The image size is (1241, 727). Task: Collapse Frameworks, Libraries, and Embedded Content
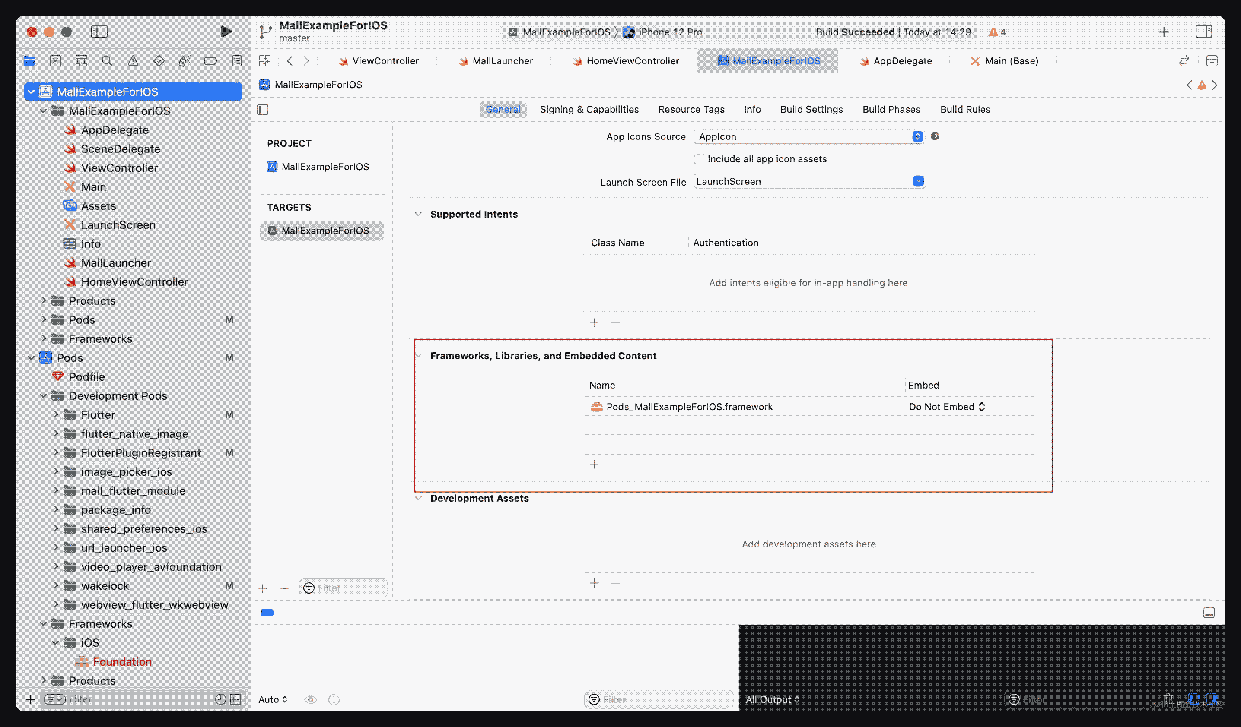(x=419, y=356)
